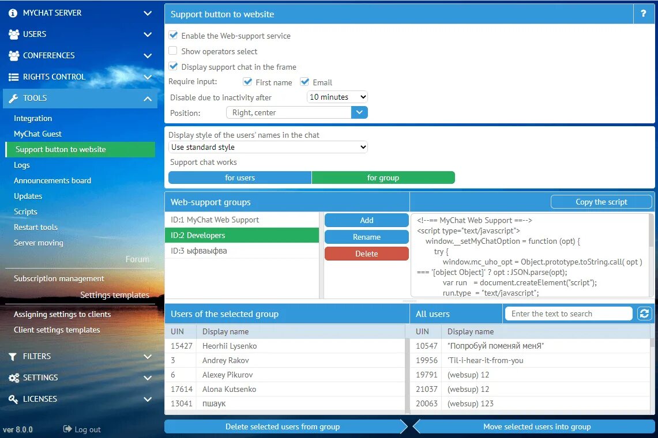Select Support button to website item

(x=80, y=149)
